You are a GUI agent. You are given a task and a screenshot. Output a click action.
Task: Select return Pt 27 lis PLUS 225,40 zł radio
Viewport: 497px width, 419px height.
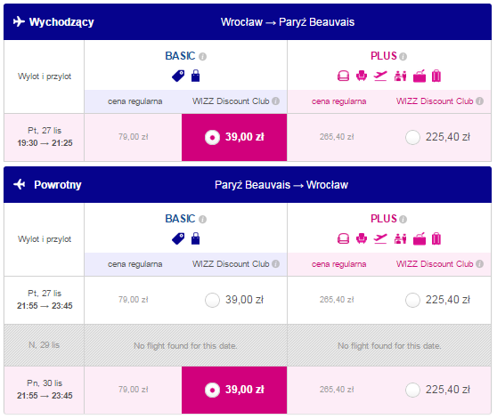[412, 300]
